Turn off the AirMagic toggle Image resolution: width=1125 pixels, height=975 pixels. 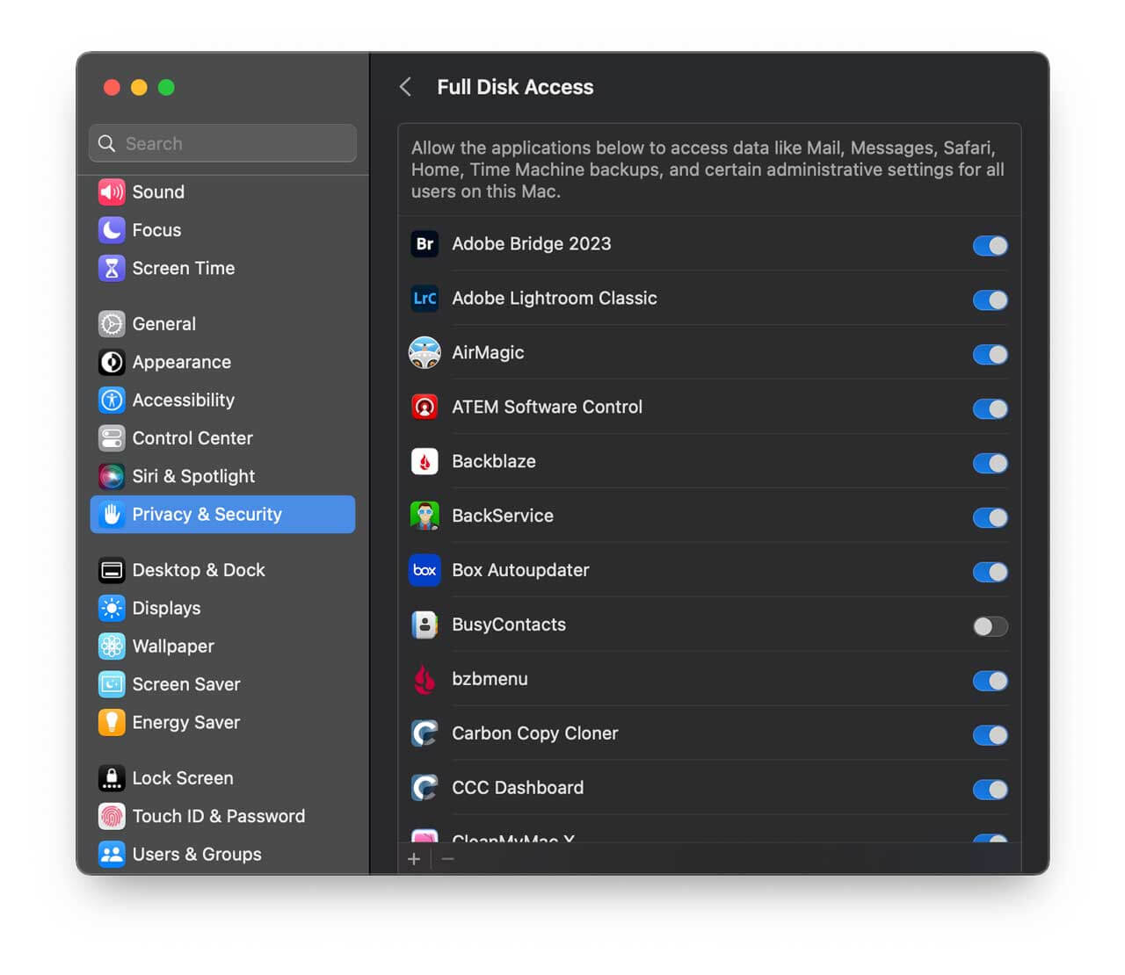pyautogui.click(x=990, y=354)
